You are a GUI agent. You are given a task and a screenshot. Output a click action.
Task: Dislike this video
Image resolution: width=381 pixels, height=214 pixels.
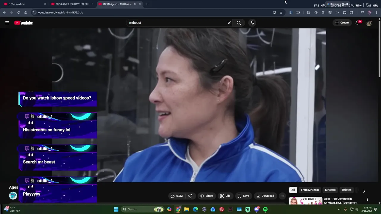coord(190,196)
